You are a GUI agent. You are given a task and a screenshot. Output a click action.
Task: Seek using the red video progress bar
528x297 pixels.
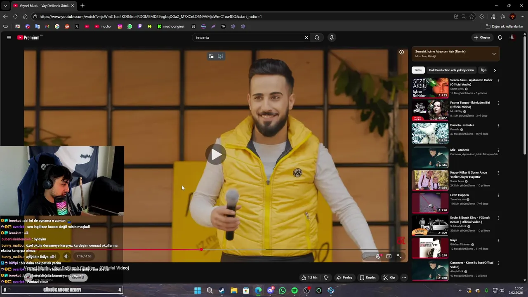click(214, 250)
